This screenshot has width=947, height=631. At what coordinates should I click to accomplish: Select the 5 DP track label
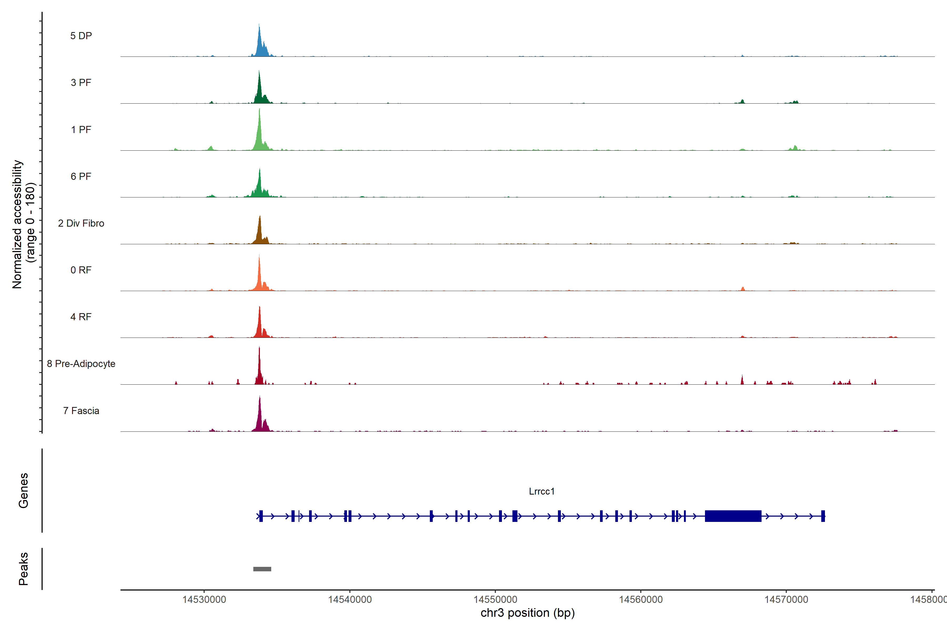[81, 36]
